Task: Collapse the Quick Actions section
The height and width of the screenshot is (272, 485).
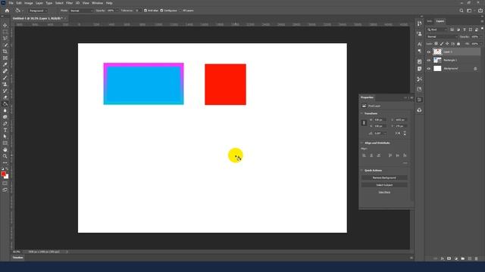Action: coord(361,171)
